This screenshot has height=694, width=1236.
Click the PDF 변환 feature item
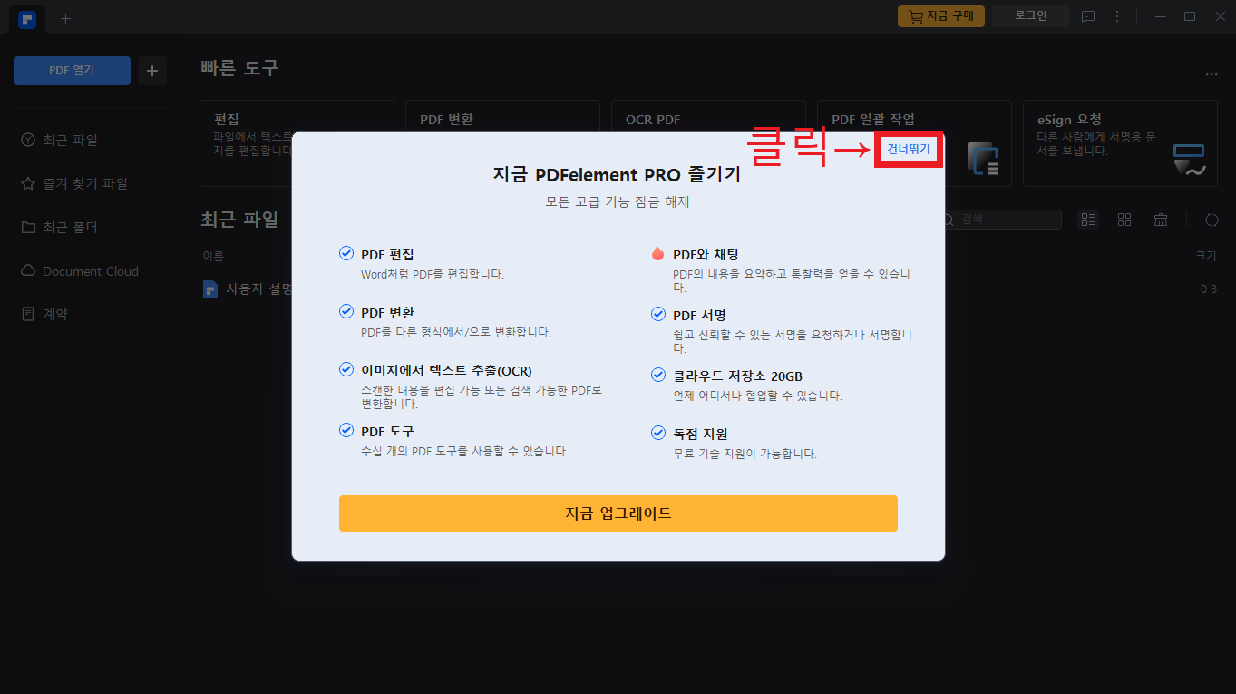pos(444,322)
